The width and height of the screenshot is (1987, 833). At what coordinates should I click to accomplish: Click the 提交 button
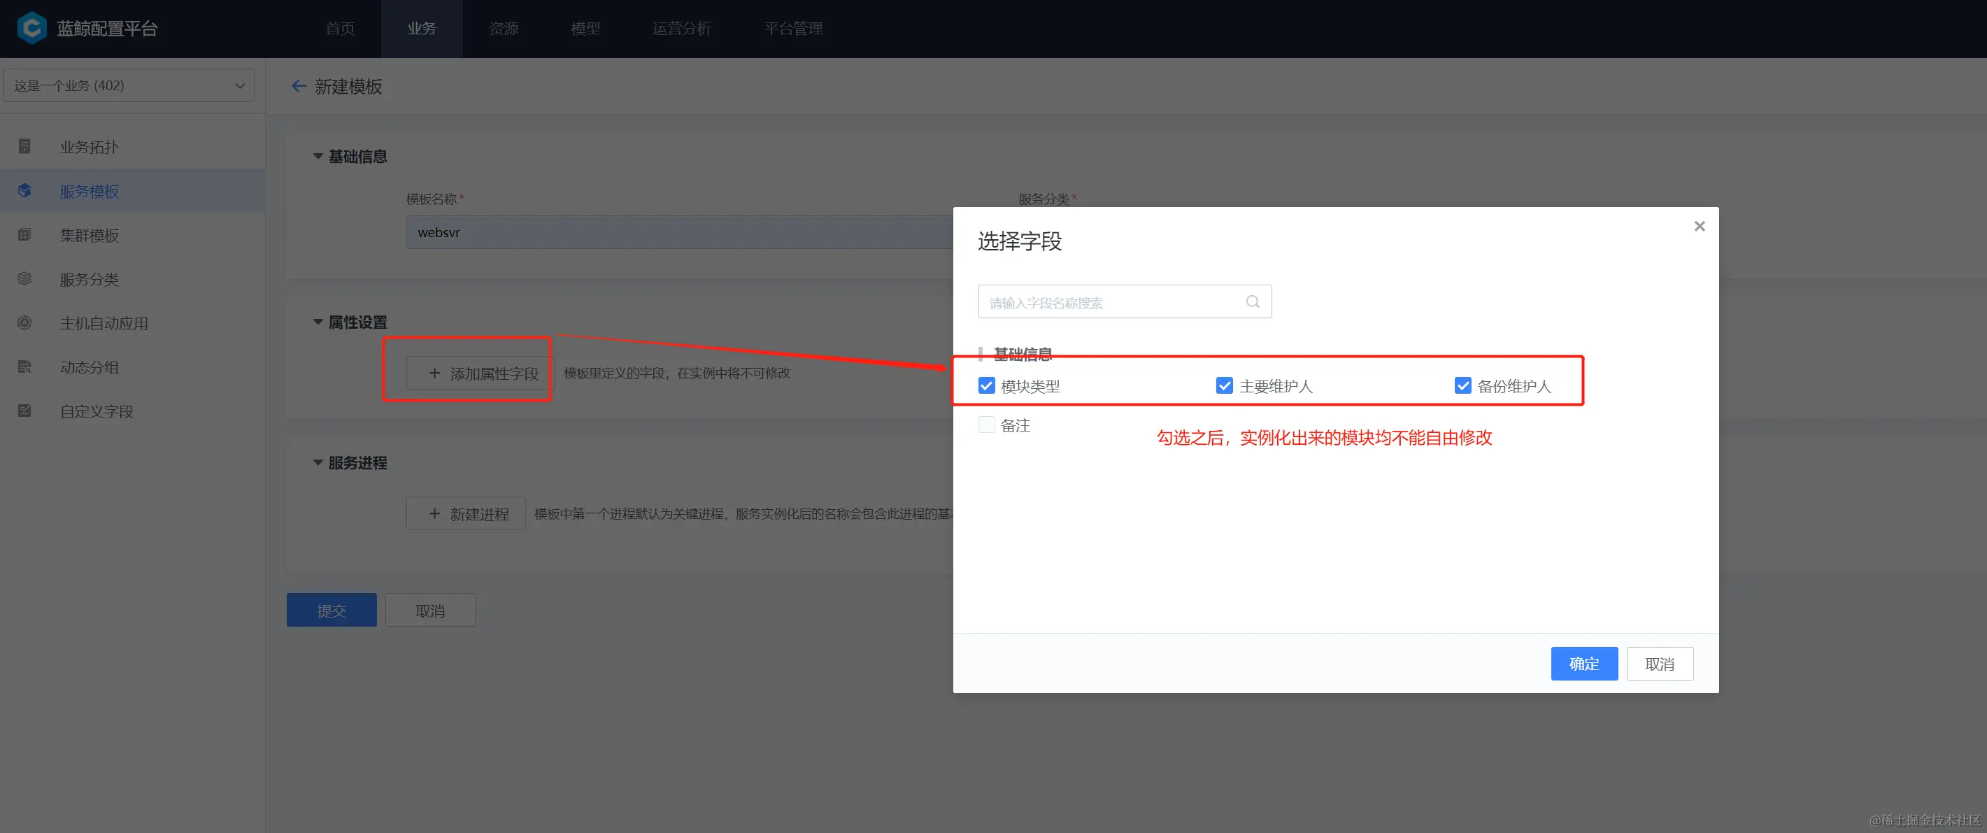(x=332, y=610)
